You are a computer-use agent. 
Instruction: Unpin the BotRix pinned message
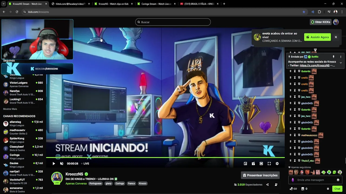tap(334, 57)
